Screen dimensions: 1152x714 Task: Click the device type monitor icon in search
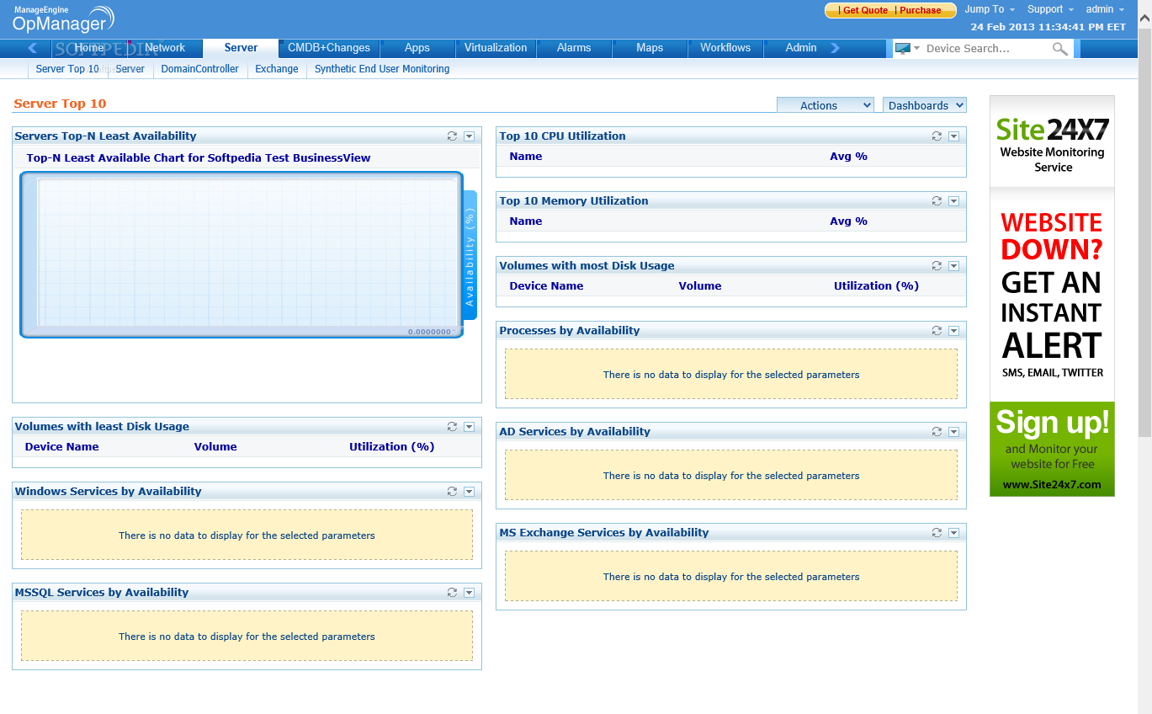pyautogui.click(x=903, y=49)
